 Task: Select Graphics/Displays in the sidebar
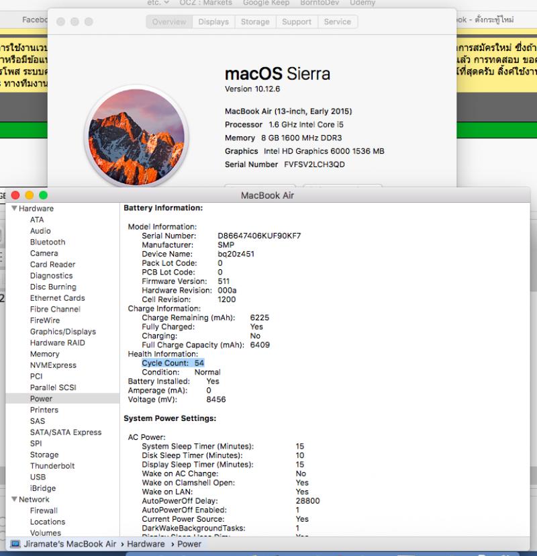pyautogui.click(x=63, y=332)
